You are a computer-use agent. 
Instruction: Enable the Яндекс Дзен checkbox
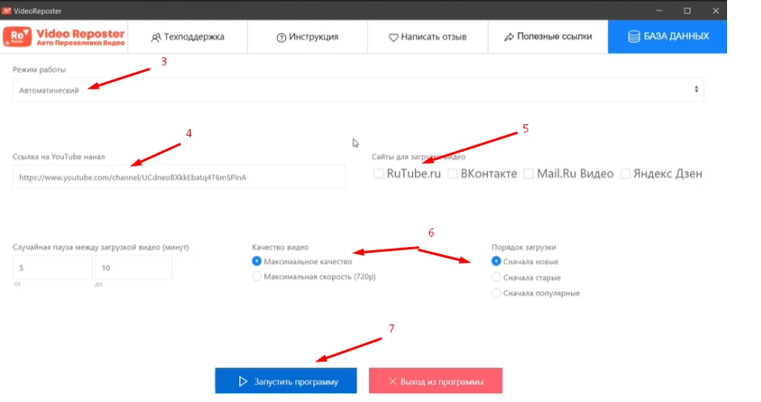pyautogui.click(x=625, y=174)
